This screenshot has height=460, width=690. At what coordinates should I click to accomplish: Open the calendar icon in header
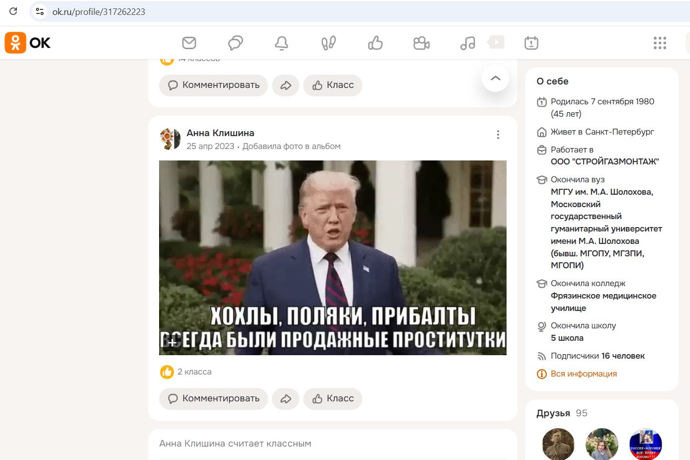[x=531, y=43]
